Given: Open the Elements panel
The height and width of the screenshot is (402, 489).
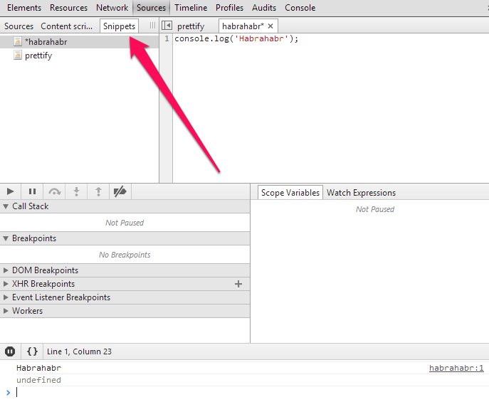Looking at the screenshot, I should click(x=24, y=8).
